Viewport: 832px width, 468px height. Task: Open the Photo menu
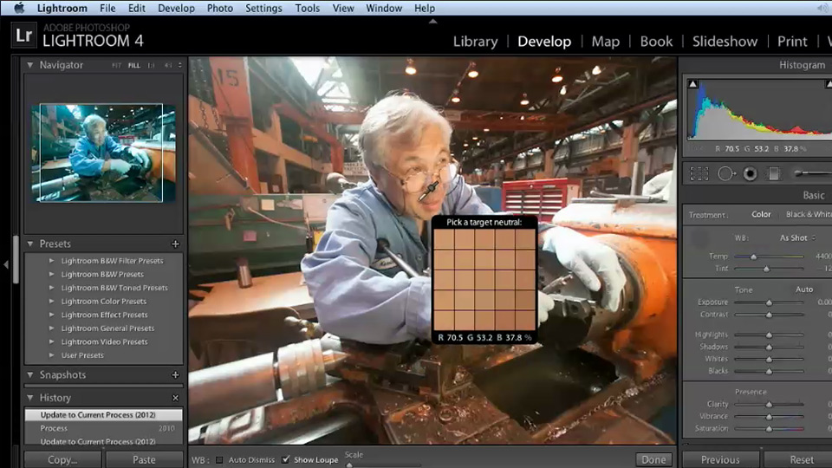[219, 8]
